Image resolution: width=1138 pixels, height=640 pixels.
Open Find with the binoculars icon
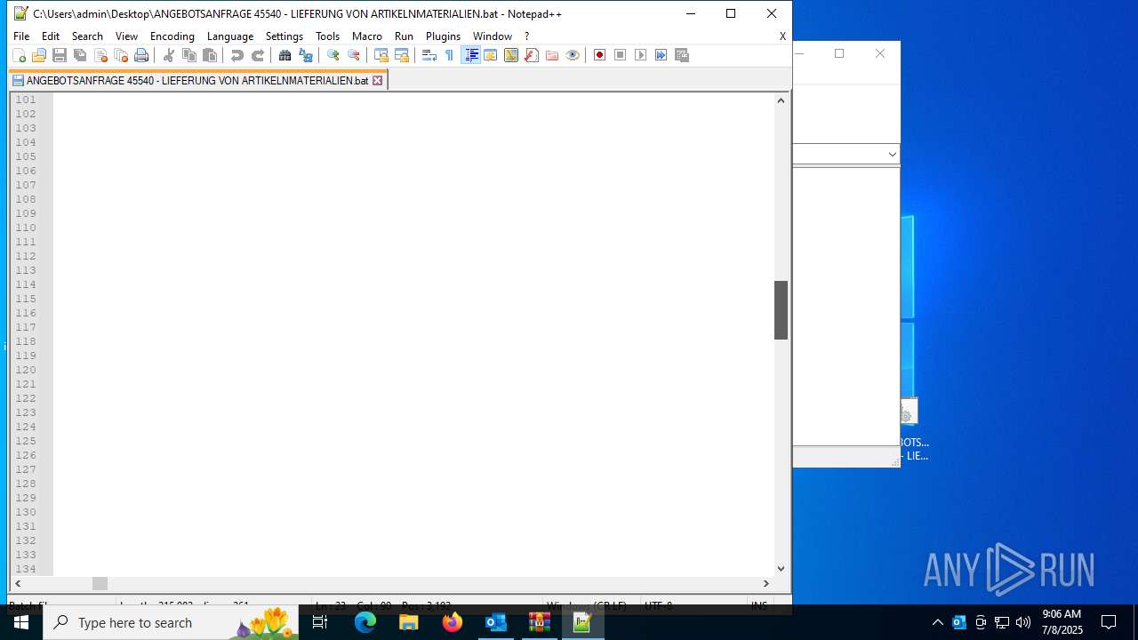(285, 55)
